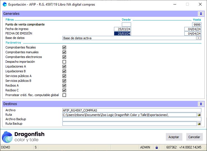Click the Cancelar button
207x151 pixels.
(x=194, y=137)
